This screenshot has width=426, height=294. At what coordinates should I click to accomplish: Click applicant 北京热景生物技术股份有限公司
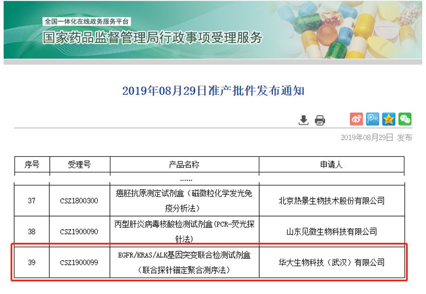pyautogui.click(x=331, y=201)
